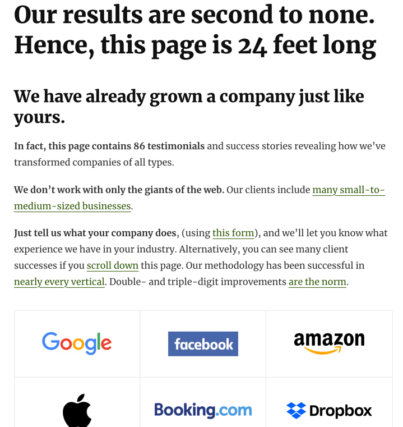
Task: Click the 'scroll down' link
Action: click(113, 265)
